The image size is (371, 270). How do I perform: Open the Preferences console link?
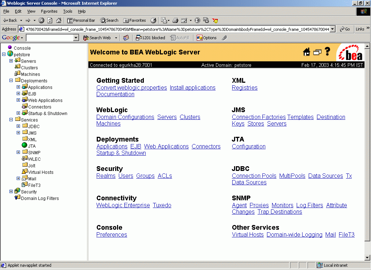(x=112, y=235)
